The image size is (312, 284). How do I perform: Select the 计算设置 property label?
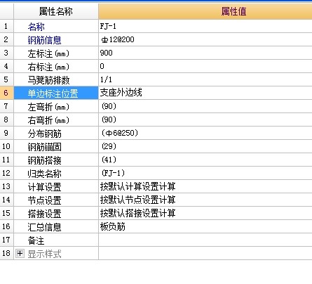pos(44,187)
